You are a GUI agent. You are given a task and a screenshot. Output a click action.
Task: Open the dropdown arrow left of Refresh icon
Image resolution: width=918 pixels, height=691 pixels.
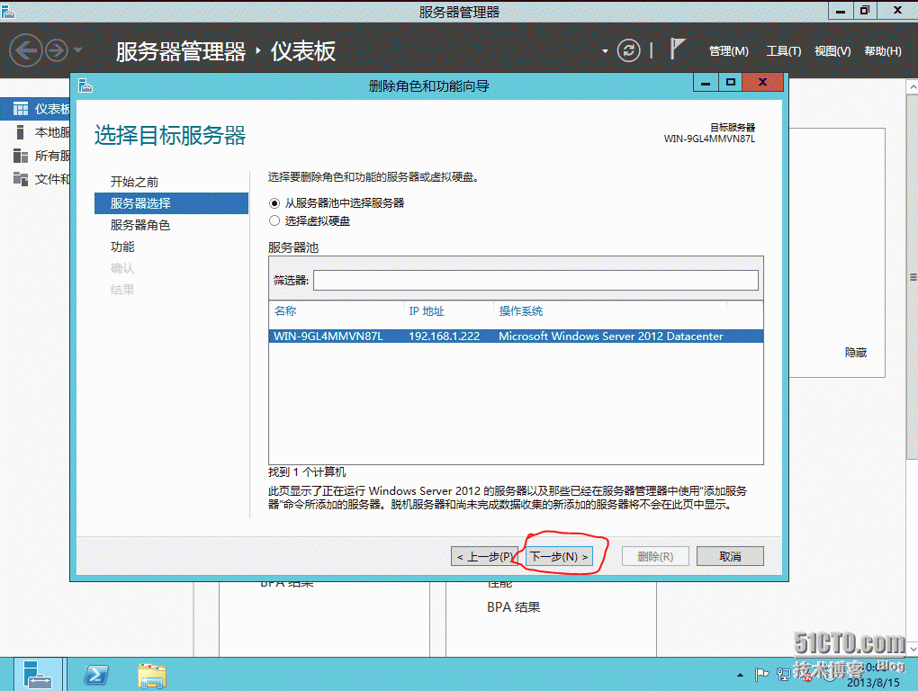click(605, 51)
